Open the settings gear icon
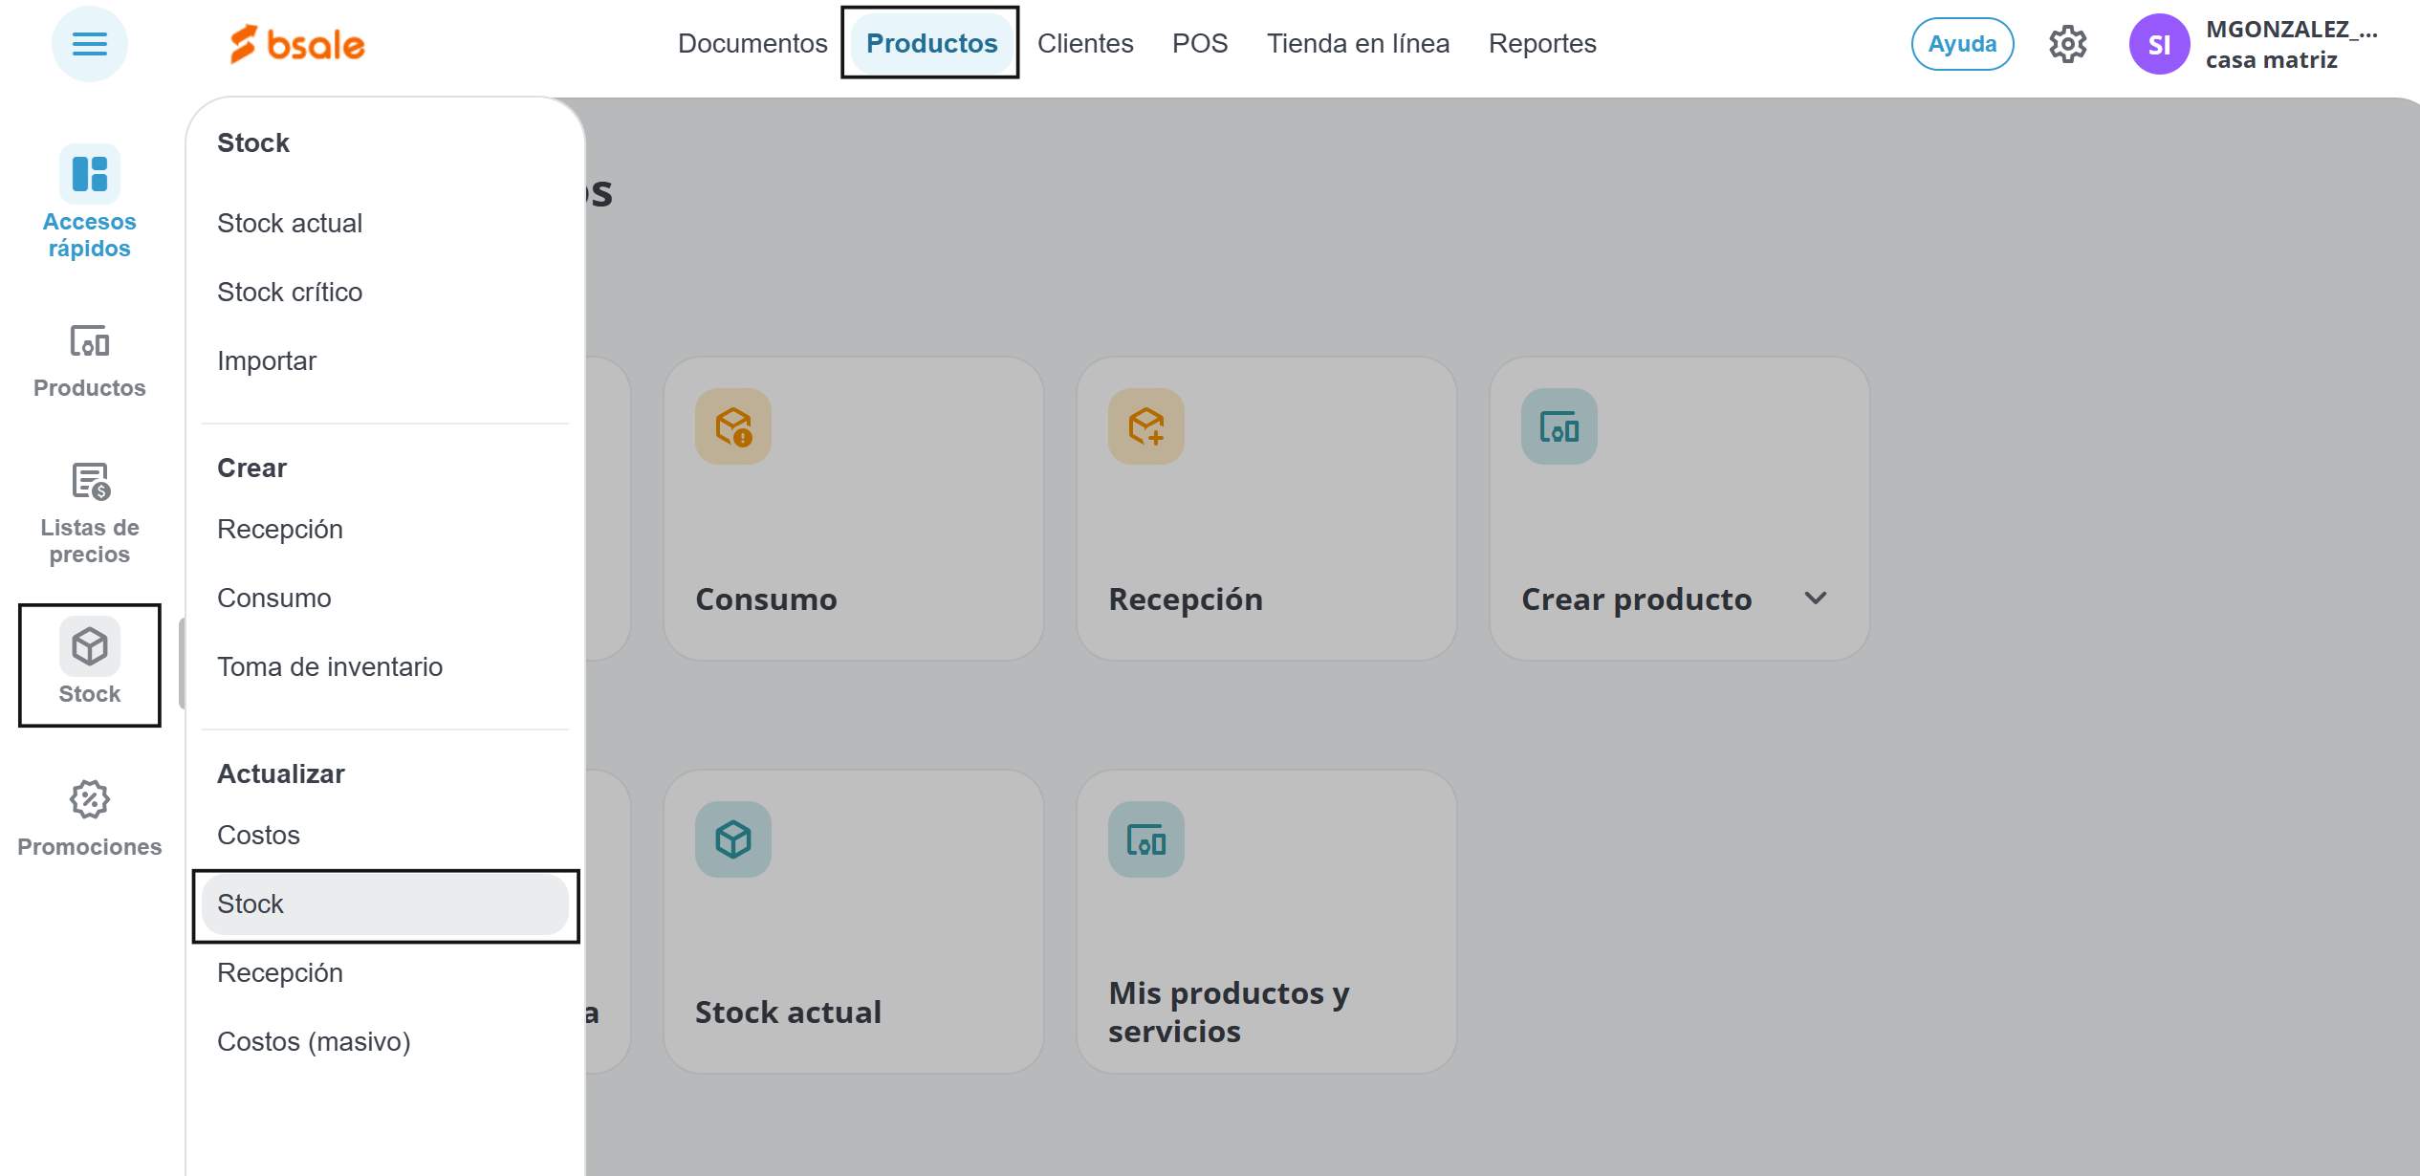 [x=2067, y=44]
